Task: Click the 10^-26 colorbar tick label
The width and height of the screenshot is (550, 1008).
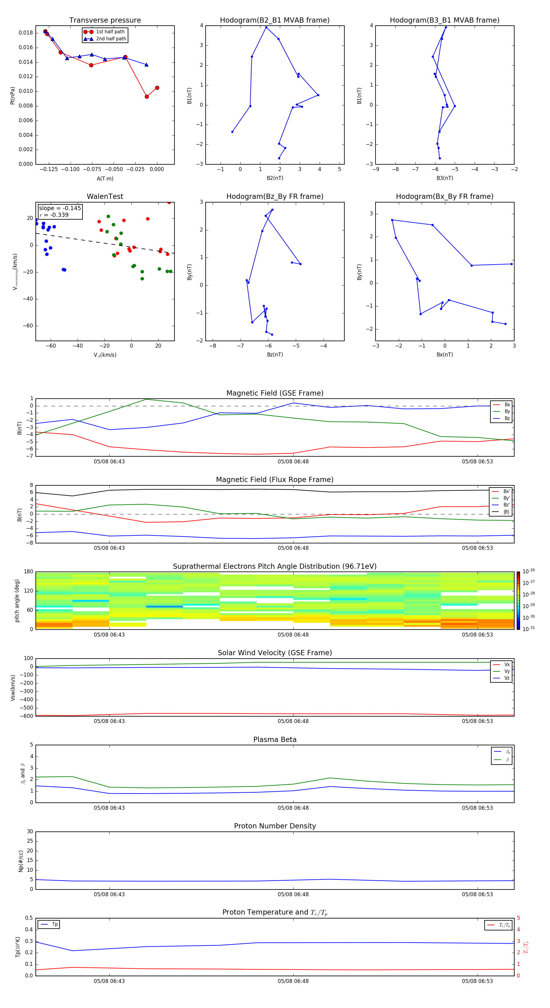Action: click(529, 571)
